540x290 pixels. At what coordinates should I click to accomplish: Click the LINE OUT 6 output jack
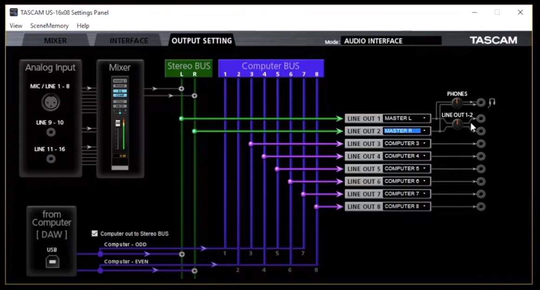click(x=481, y=181)
